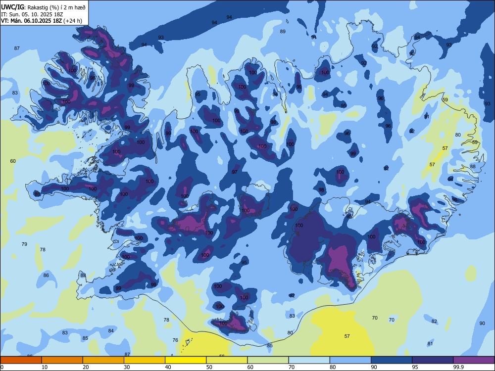Select the 60 value on the western sea
495x371 pixels.
point(13,161)
